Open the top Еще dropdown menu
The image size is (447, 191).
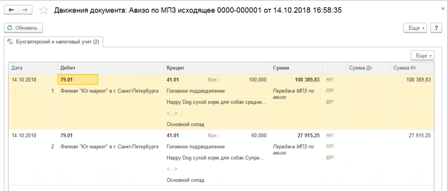(x=416, y=27)
